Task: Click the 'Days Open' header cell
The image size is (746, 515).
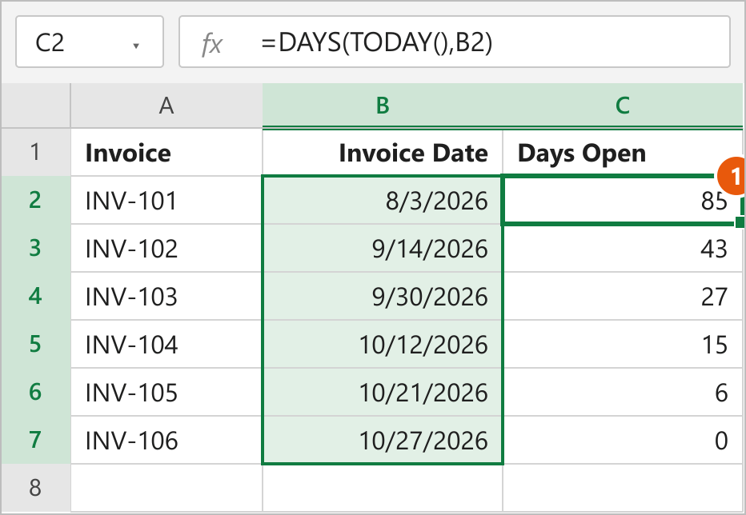Action: (x=622, y=152)
